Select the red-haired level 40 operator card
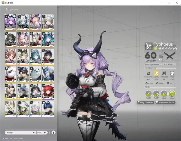The image size is (181, 141). click(x=48, y=92)
